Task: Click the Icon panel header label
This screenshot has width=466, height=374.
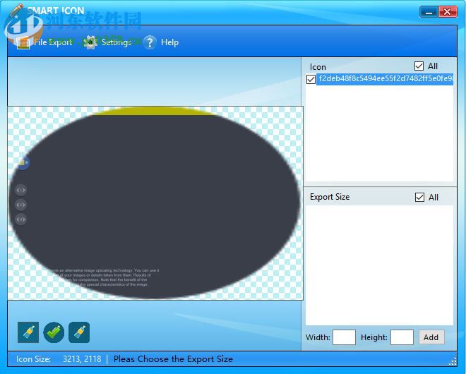Action: click(318, 67)
